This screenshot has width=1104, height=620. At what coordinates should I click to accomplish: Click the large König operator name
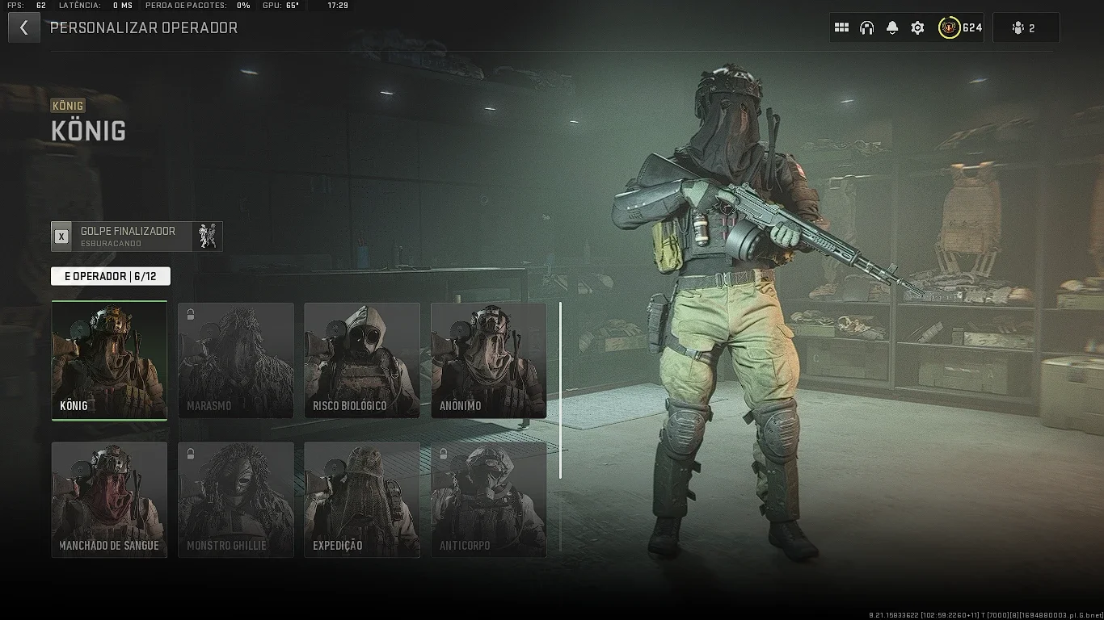point(89,131)
